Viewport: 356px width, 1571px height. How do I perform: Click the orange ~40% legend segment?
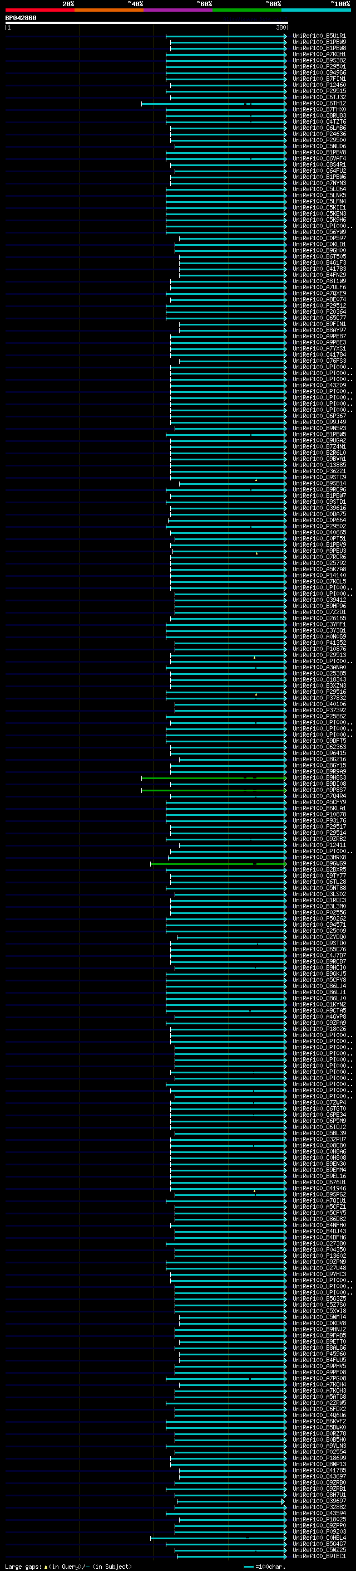coord(109,10)
